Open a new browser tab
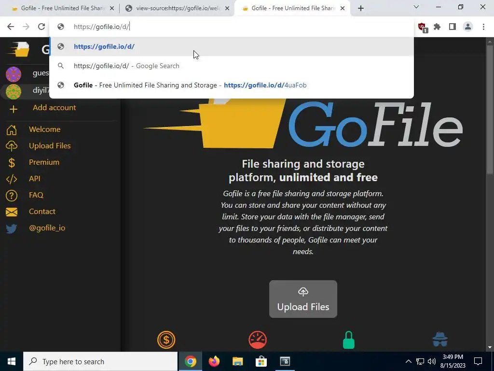This screenshot has height=371, width=494. pyautogui.click(x=361, y=9)
